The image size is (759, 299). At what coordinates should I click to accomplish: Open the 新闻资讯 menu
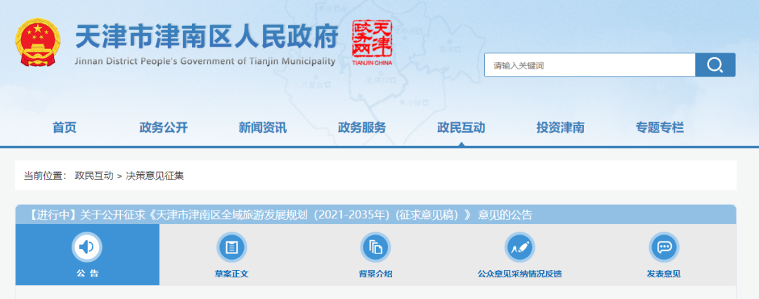(x=262, y=128)
